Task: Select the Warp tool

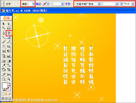Action: pyautogui.click(x=4, y=51)
